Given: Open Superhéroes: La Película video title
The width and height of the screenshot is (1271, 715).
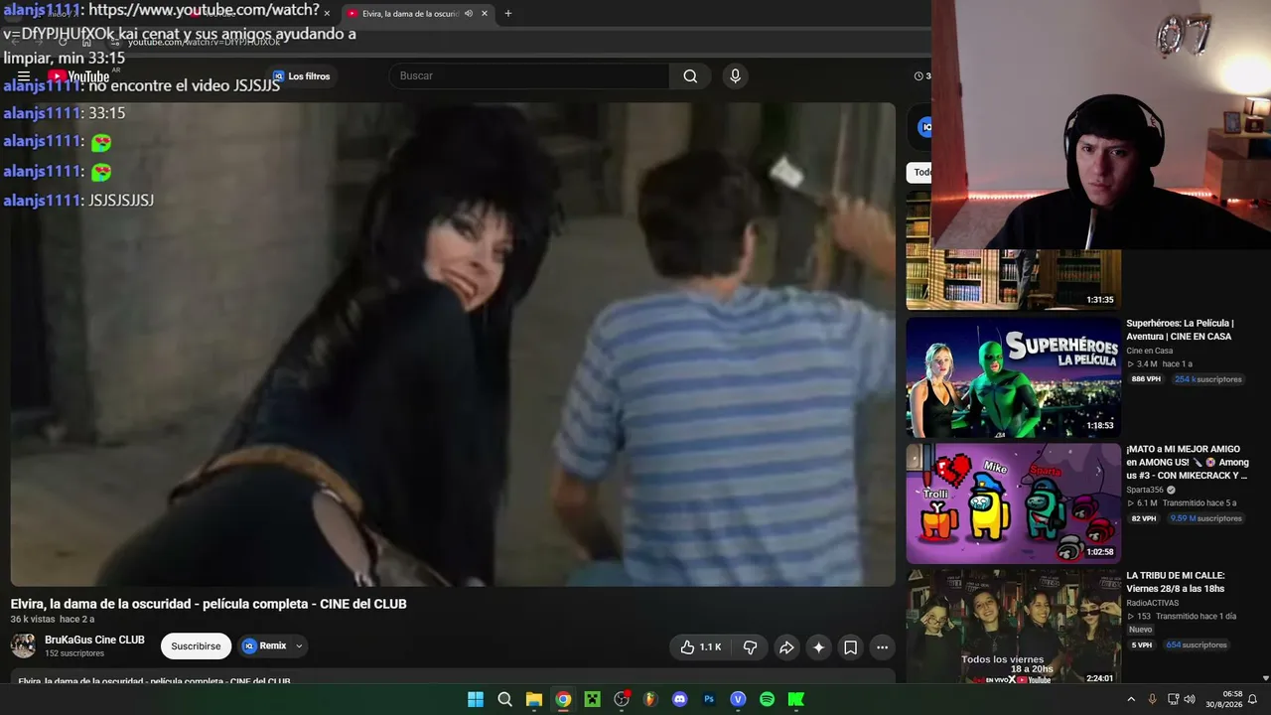Looking at the screenshot, I should [1180, 330].
